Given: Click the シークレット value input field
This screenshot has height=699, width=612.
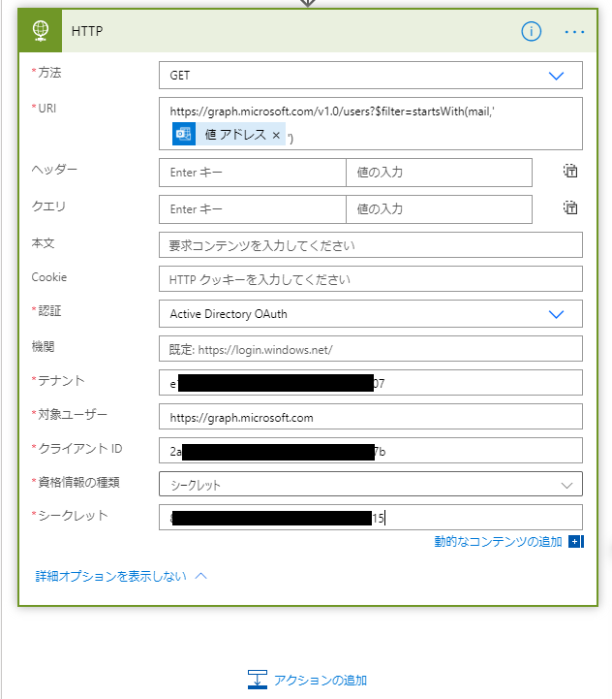Looking at the screenshot, I should [371, 517].
